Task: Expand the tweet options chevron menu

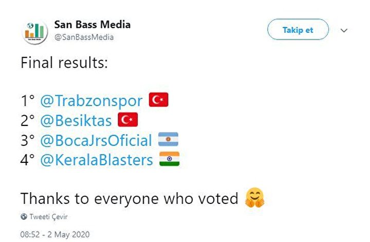Action: click(344, 30)
